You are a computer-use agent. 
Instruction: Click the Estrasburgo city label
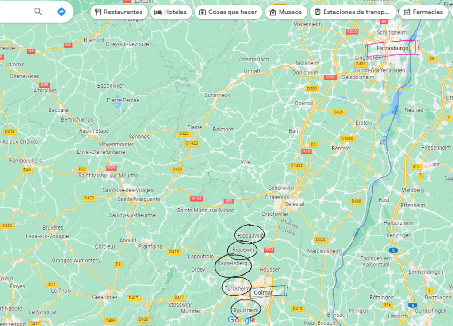[x=392, y=48]
